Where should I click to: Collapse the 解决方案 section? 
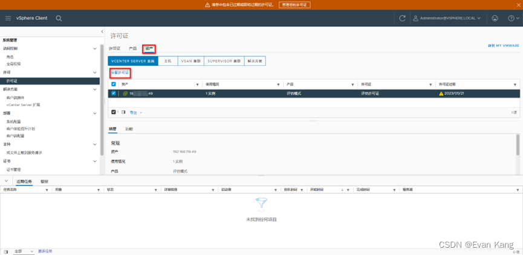(x=95, y=89)
